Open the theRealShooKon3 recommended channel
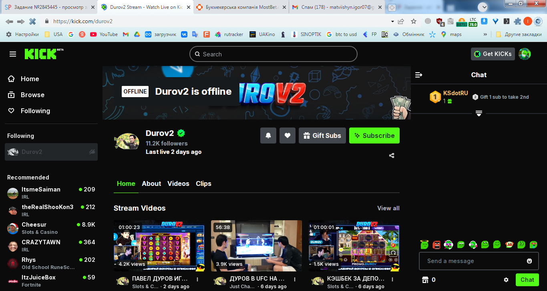 [x=51, y=210]
